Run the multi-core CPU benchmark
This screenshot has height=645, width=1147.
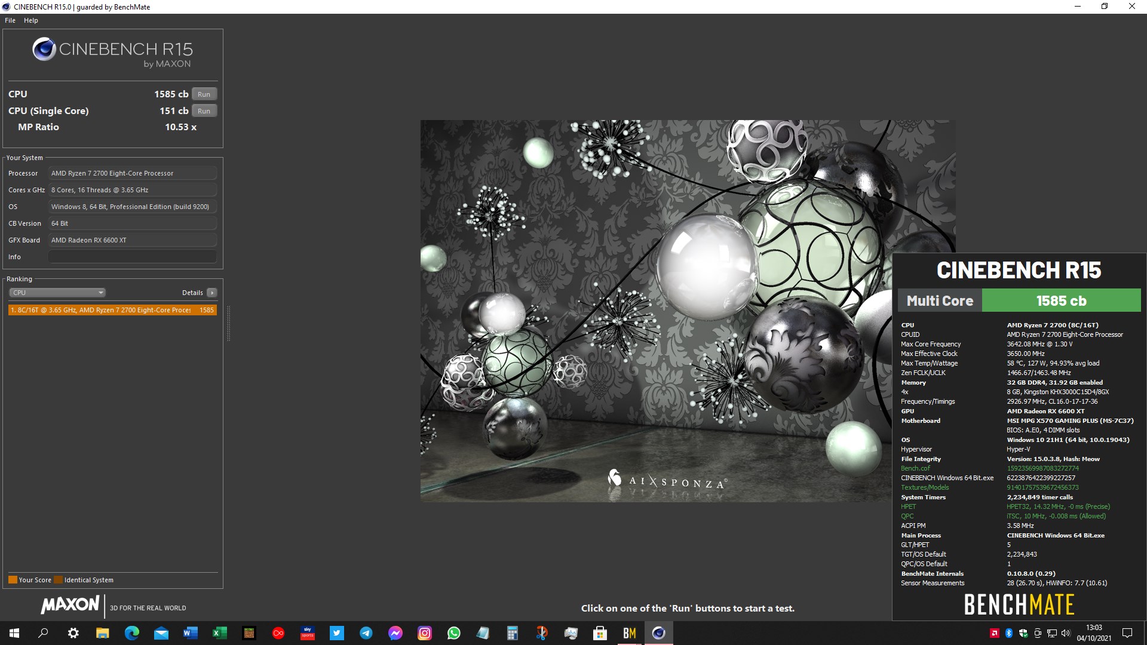click(204, 94)
